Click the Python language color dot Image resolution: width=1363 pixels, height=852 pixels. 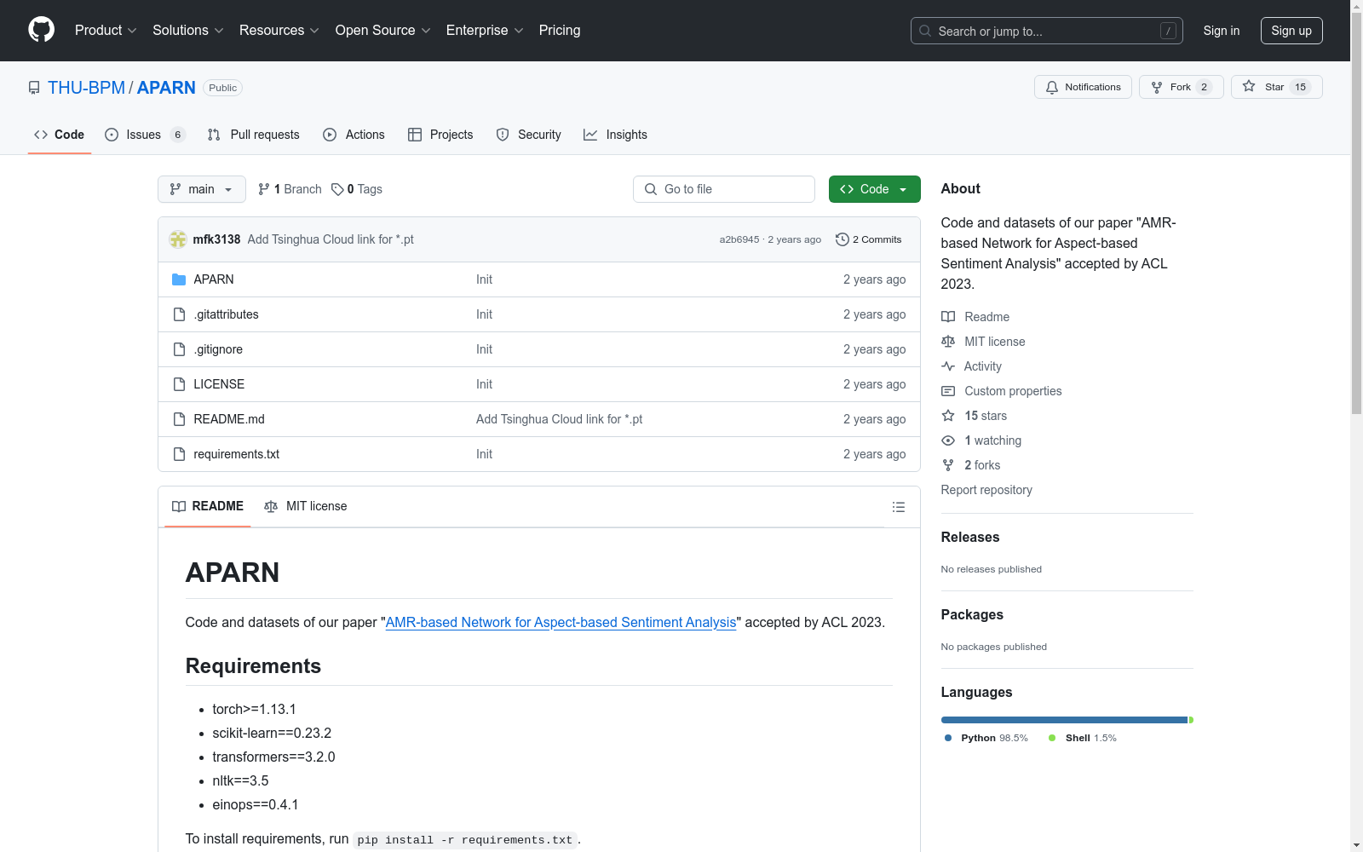[948, 738]
